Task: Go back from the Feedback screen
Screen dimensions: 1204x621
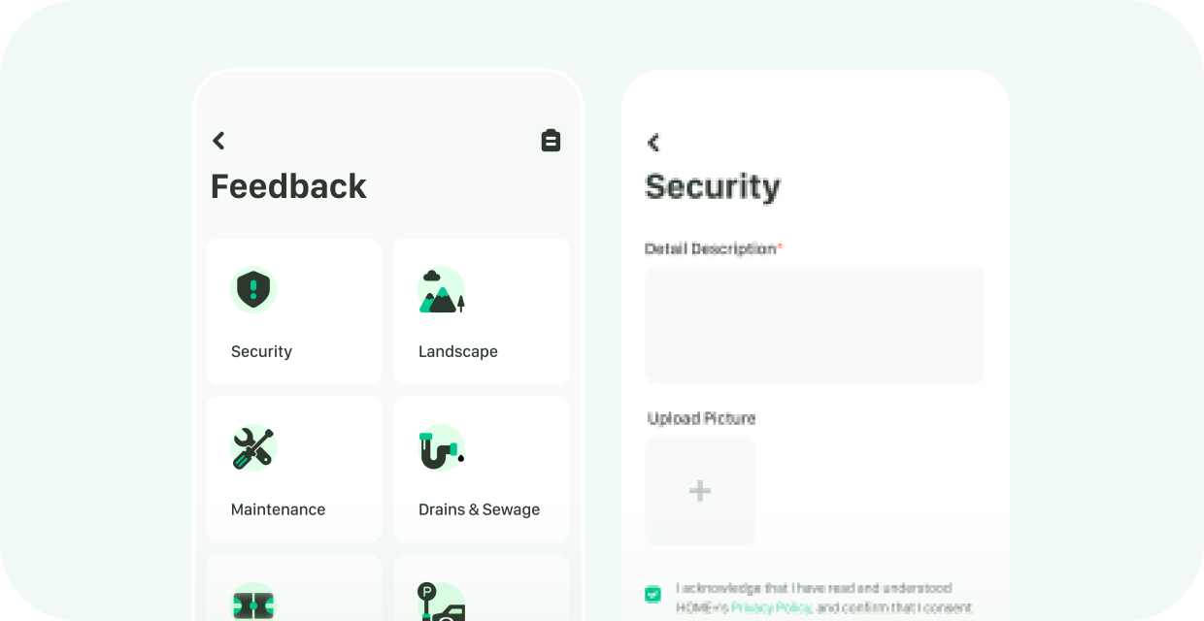Action: coord(218,141)
